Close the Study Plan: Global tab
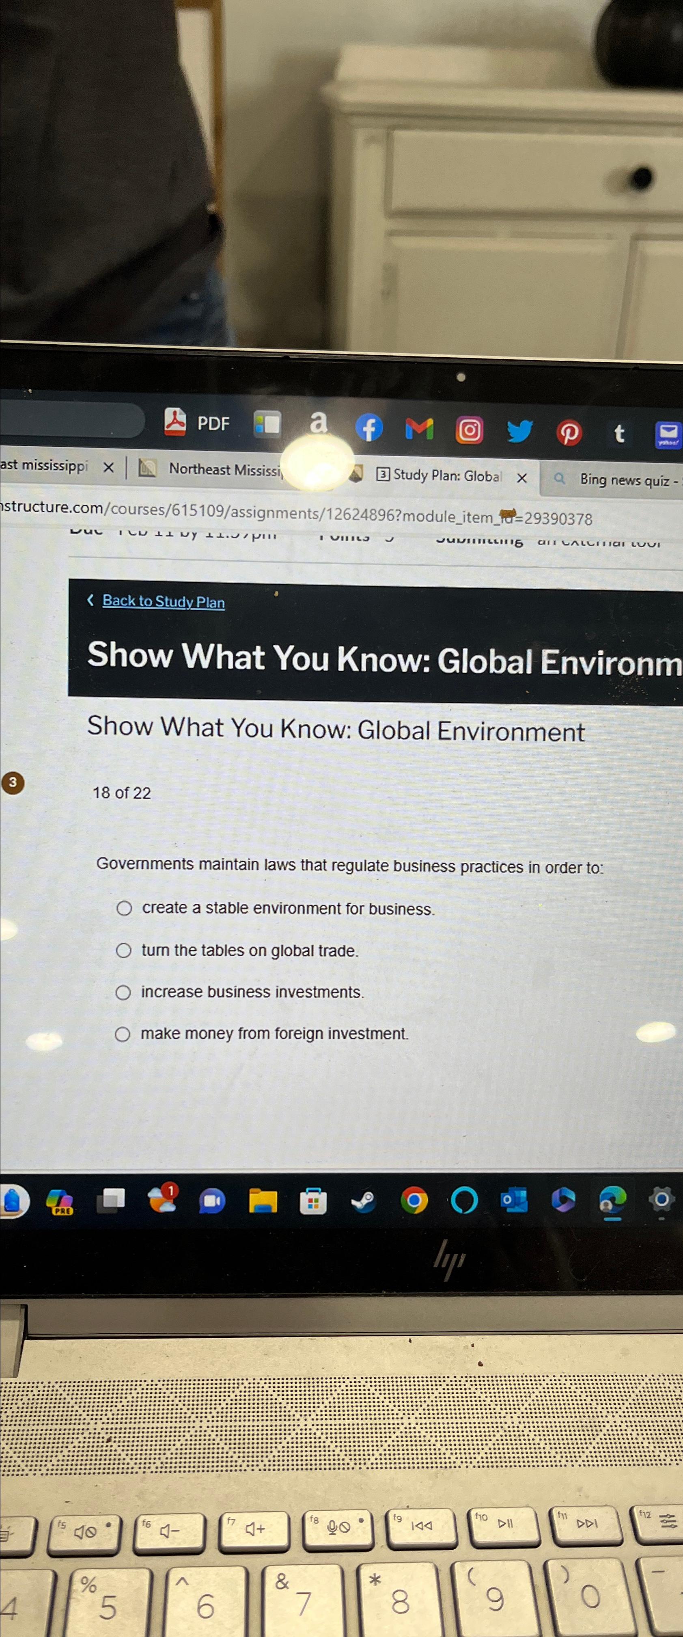The width and height of the screenshot is (683, 1637). pyautogui.click(x=521, y=478)
